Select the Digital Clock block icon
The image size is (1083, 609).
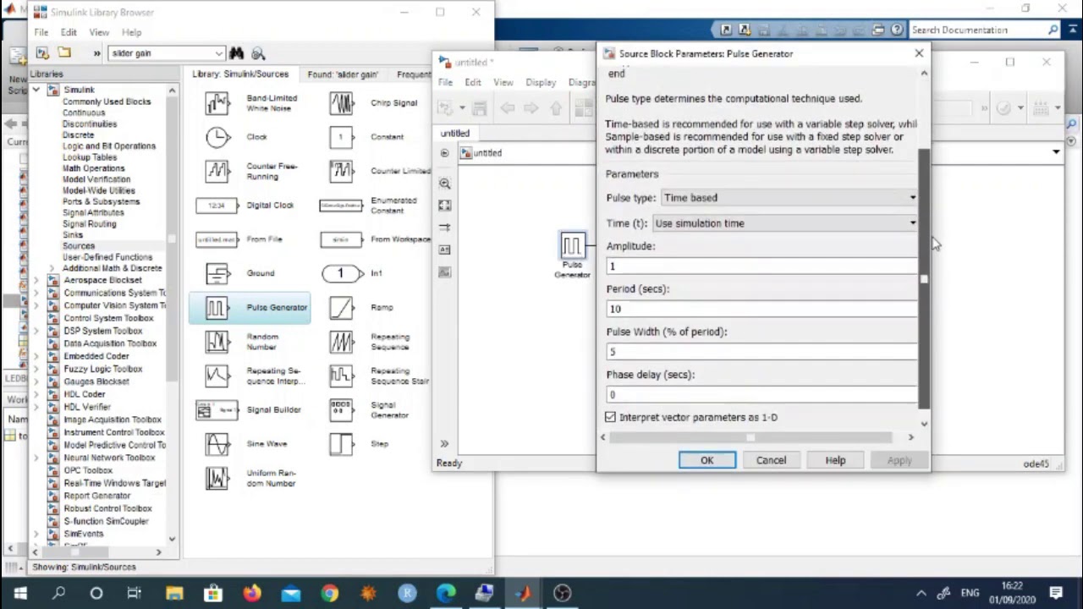217,206
